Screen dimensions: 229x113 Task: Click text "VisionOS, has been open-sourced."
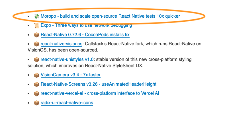63,50
